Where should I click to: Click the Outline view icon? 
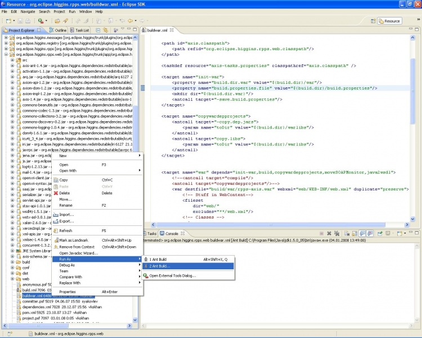coord(51,30)
